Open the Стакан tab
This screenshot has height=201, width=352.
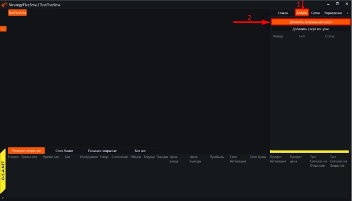(x=283, y=13)
